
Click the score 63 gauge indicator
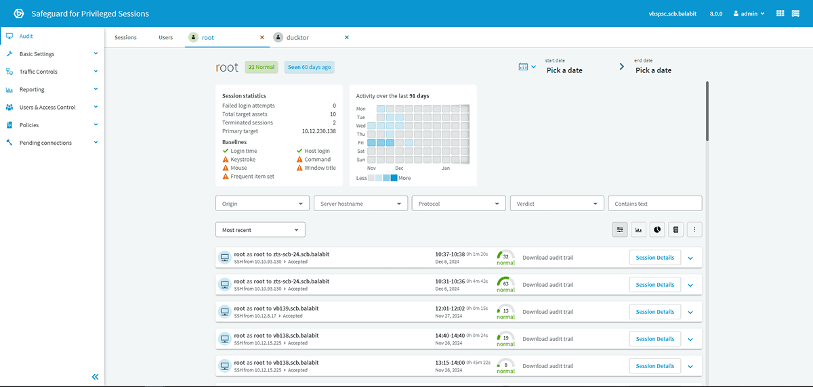click(505, 284)
